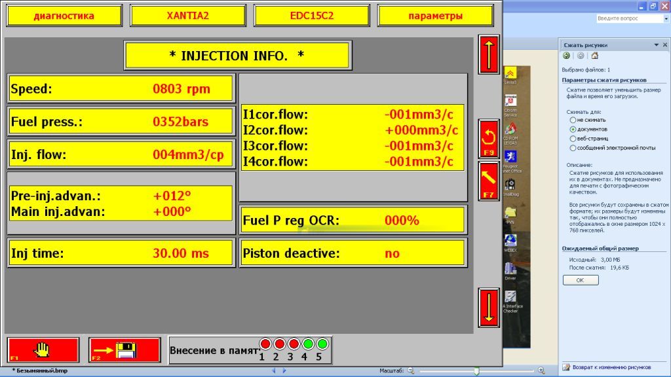Choose 'сообщений электронной почты' radio button
Viewport: 671px width, 377px height.
click(573, 148)
